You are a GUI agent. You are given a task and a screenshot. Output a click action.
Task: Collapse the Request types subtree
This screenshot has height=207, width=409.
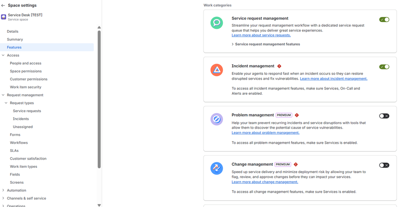tap(6, 103)
